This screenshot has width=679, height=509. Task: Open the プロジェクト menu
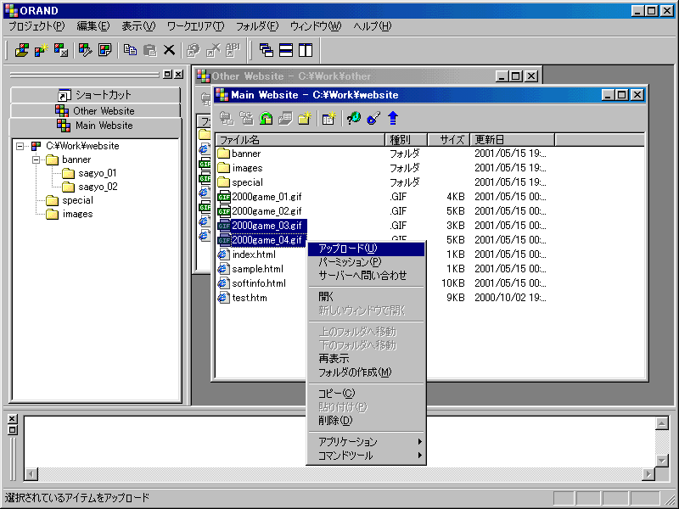(x=36, y=26)
